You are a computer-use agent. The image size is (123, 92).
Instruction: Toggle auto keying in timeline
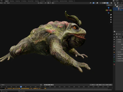pyautogui.click(x=41, y=85)
